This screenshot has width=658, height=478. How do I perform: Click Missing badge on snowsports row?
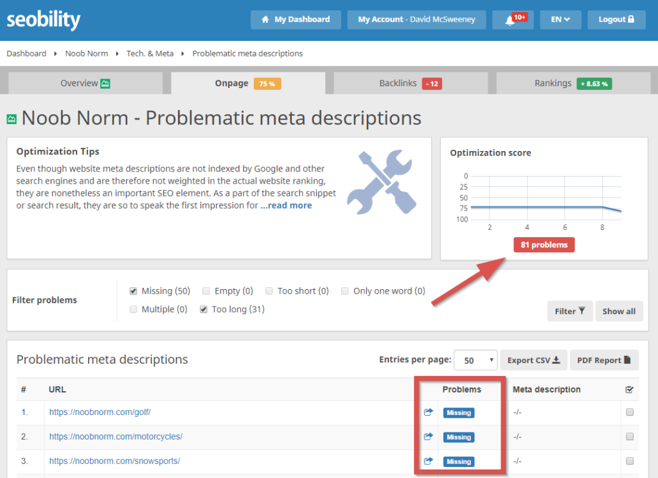pyautogui.click(x=459, y=462)
